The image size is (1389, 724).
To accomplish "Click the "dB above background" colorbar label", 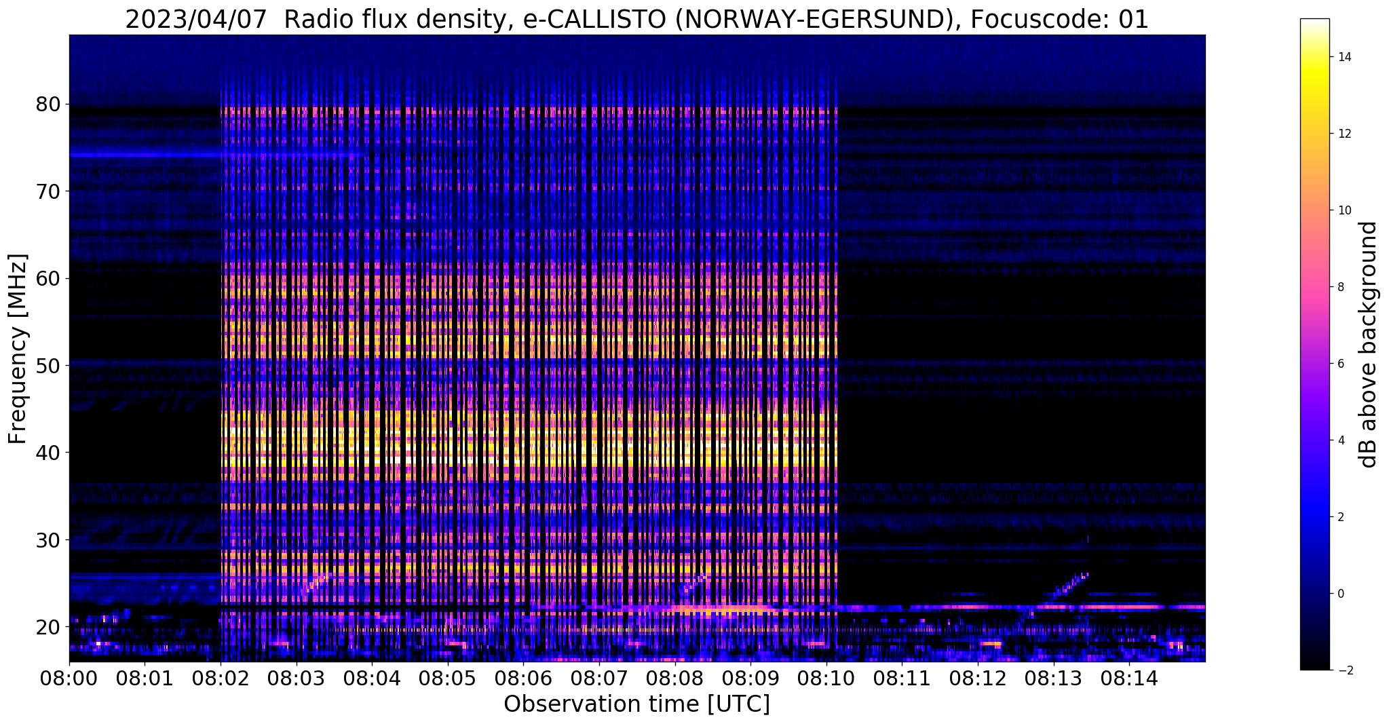I will [x=1369, y=345].
